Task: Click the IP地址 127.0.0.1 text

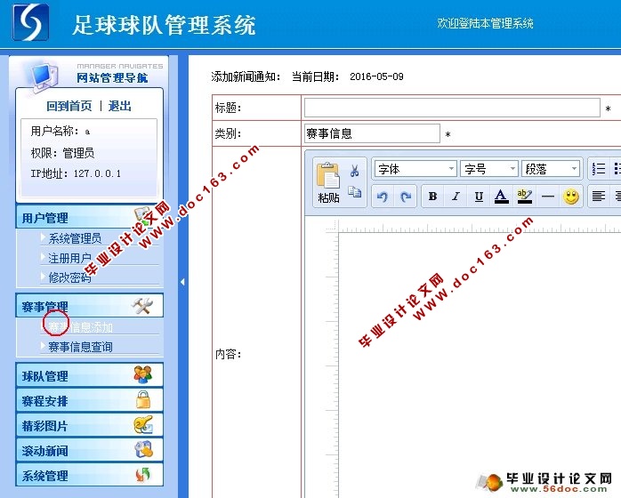Action: tap(76, 173)
